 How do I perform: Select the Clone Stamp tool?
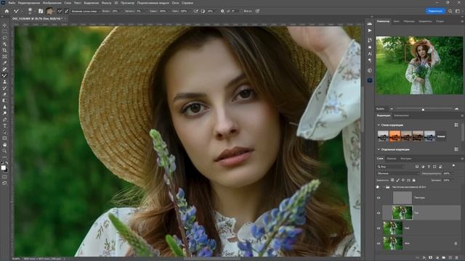click(x=4, y=82)
